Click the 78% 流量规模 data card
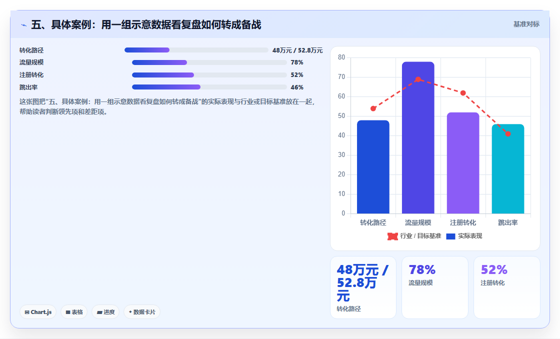This screenshot has width=560, height=339. click(435, 287)
